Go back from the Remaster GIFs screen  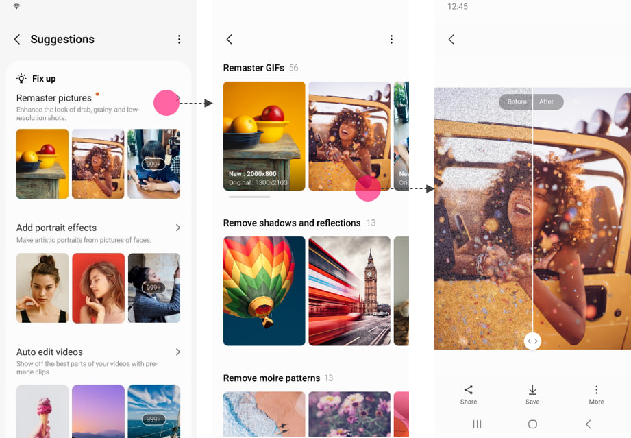[230, 39]
